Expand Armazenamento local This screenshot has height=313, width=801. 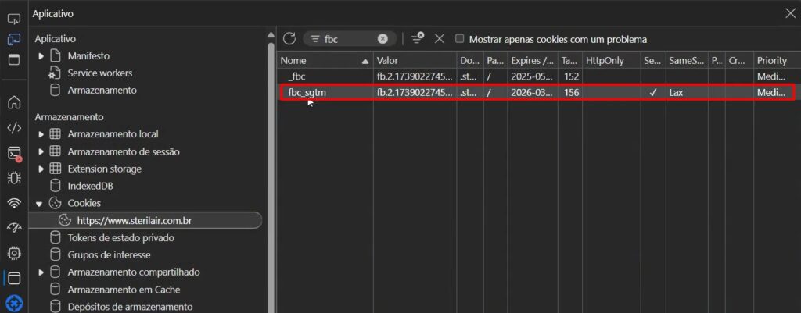click(x=41, y=134)
